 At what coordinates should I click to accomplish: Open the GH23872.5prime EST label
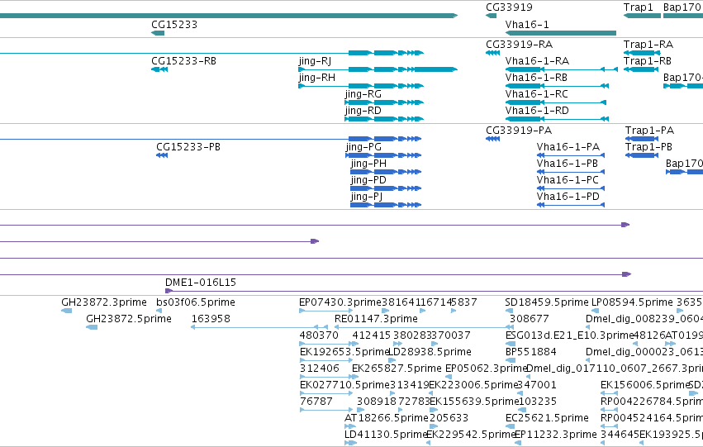pyautogui.click(x=129, y=319)
